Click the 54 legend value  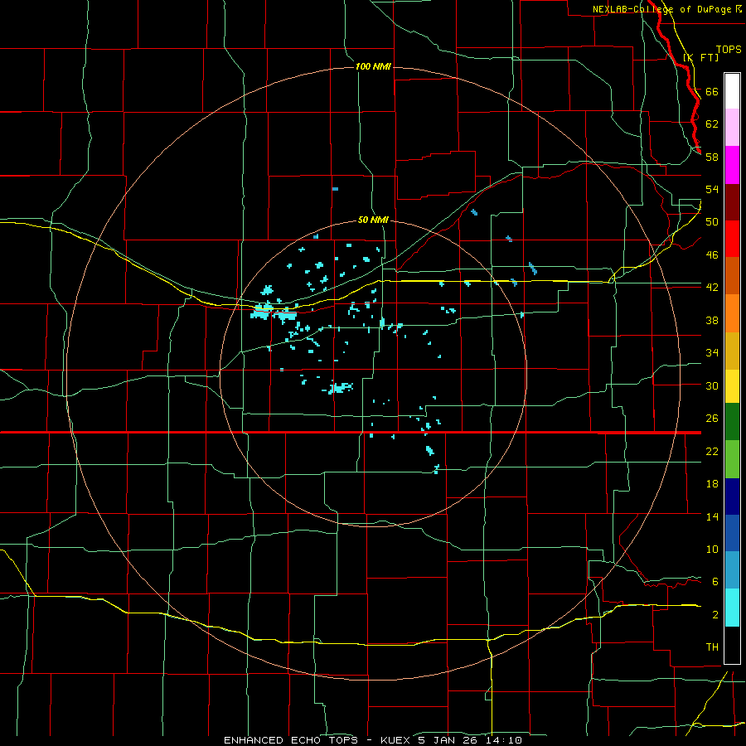coord(712,189)
